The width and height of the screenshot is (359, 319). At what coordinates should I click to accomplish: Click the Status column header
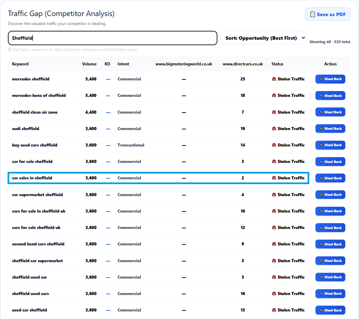click(277, 64)
